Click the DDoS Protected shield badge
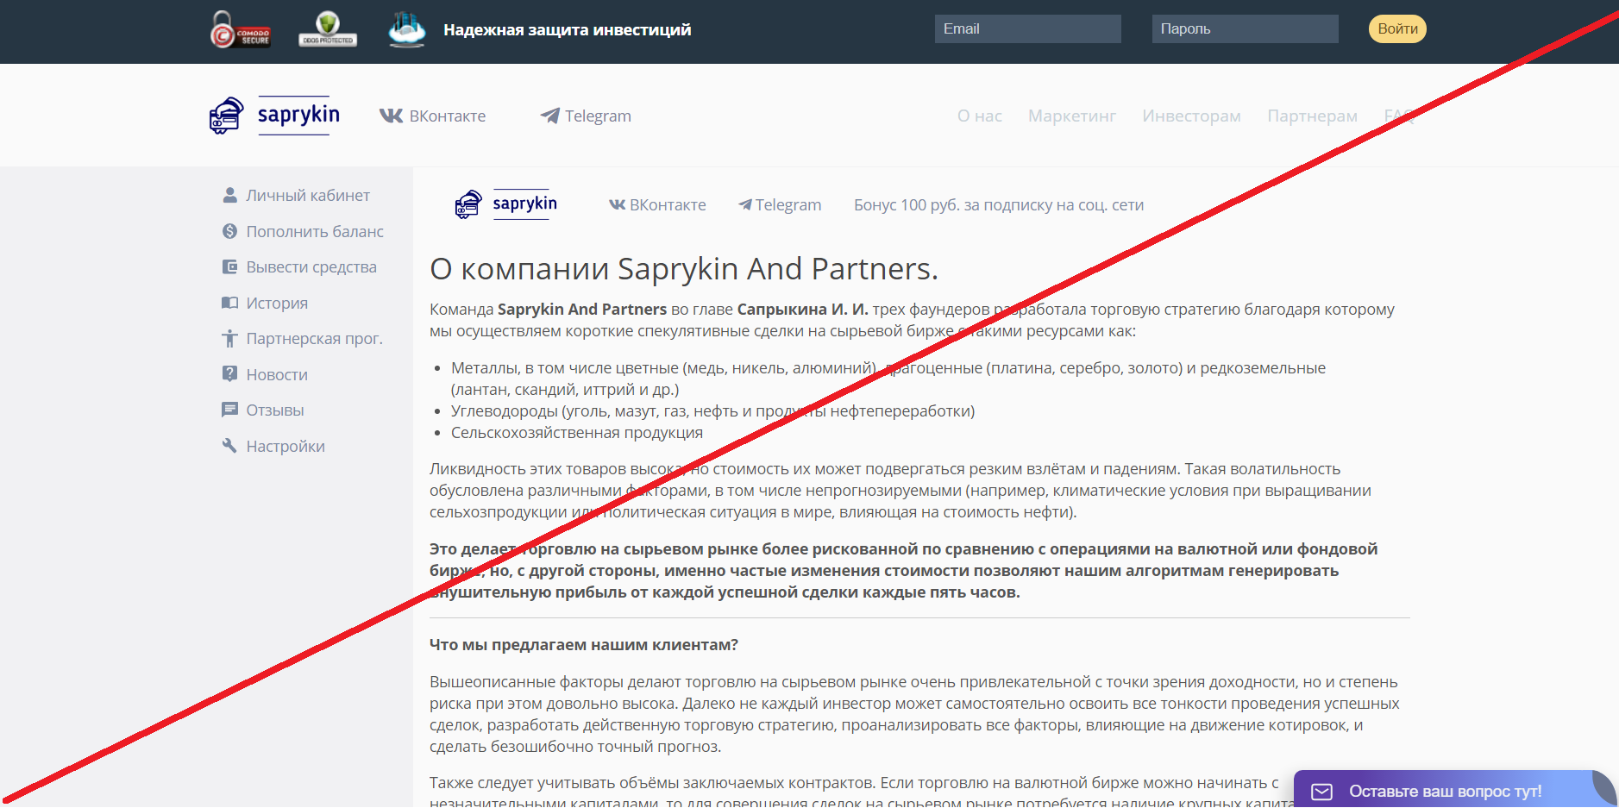Viewport: 1619px width, 808px height. point(328,29)
